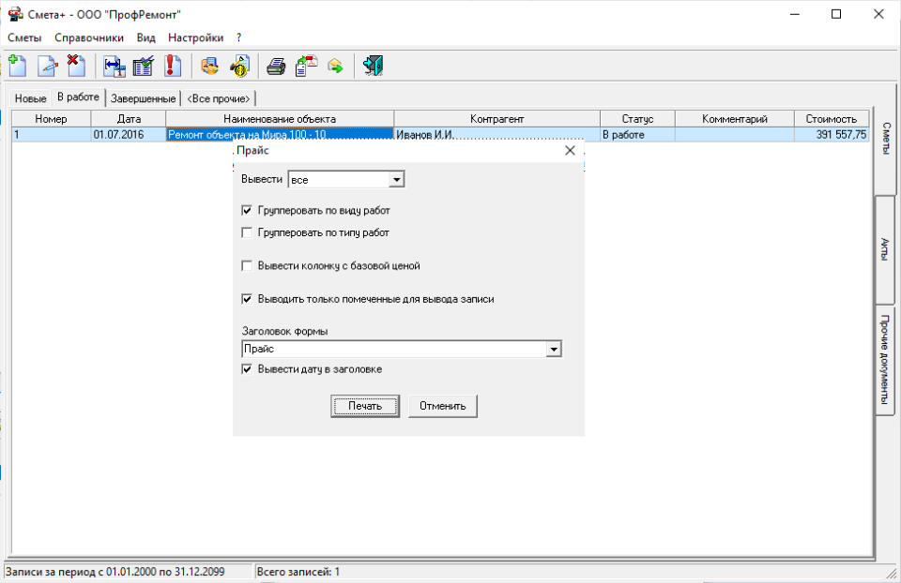Click the 'В работе' status cell in the row
Screen dimensions: 901x583
point(638,135)
